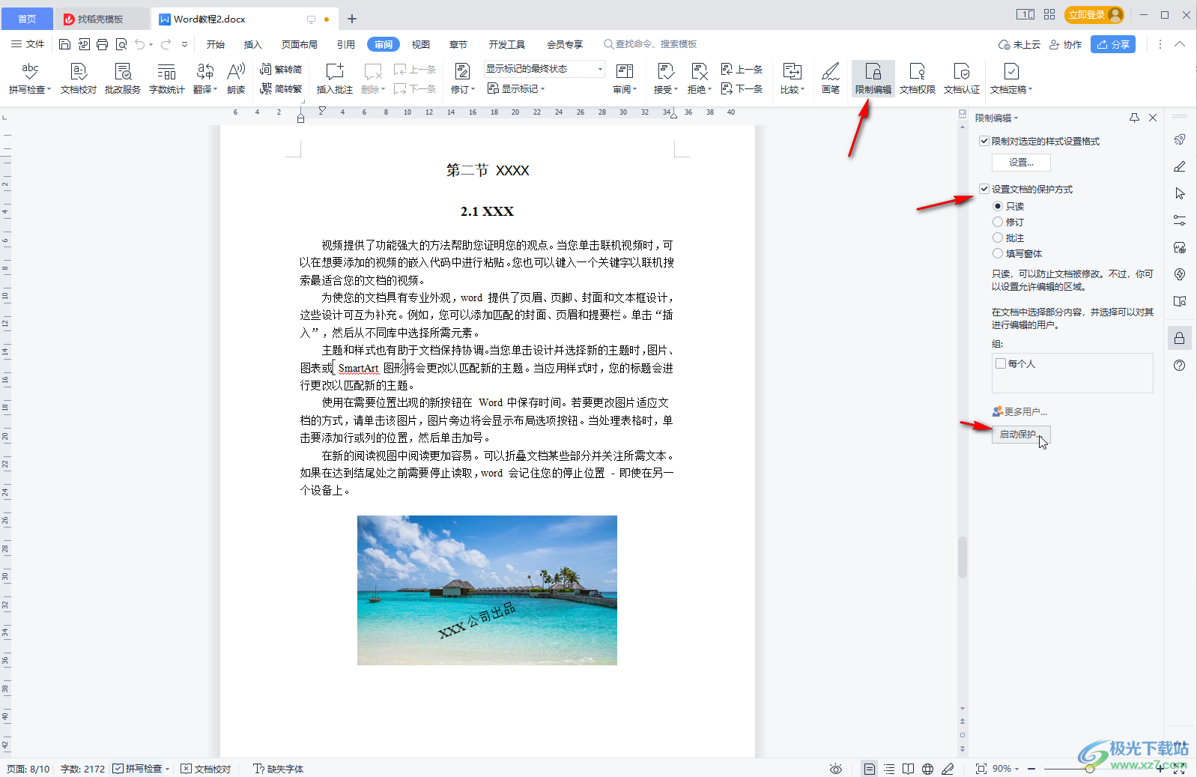Insert a comment with 插入批注
1197x777 pixels.
click(x=334, y=78)
